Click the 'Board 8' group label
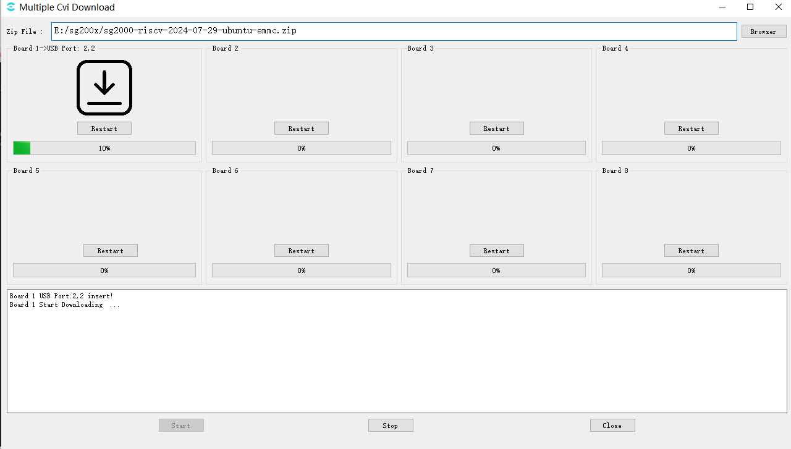This screenshot has height=449, width=791. point(615,170)
